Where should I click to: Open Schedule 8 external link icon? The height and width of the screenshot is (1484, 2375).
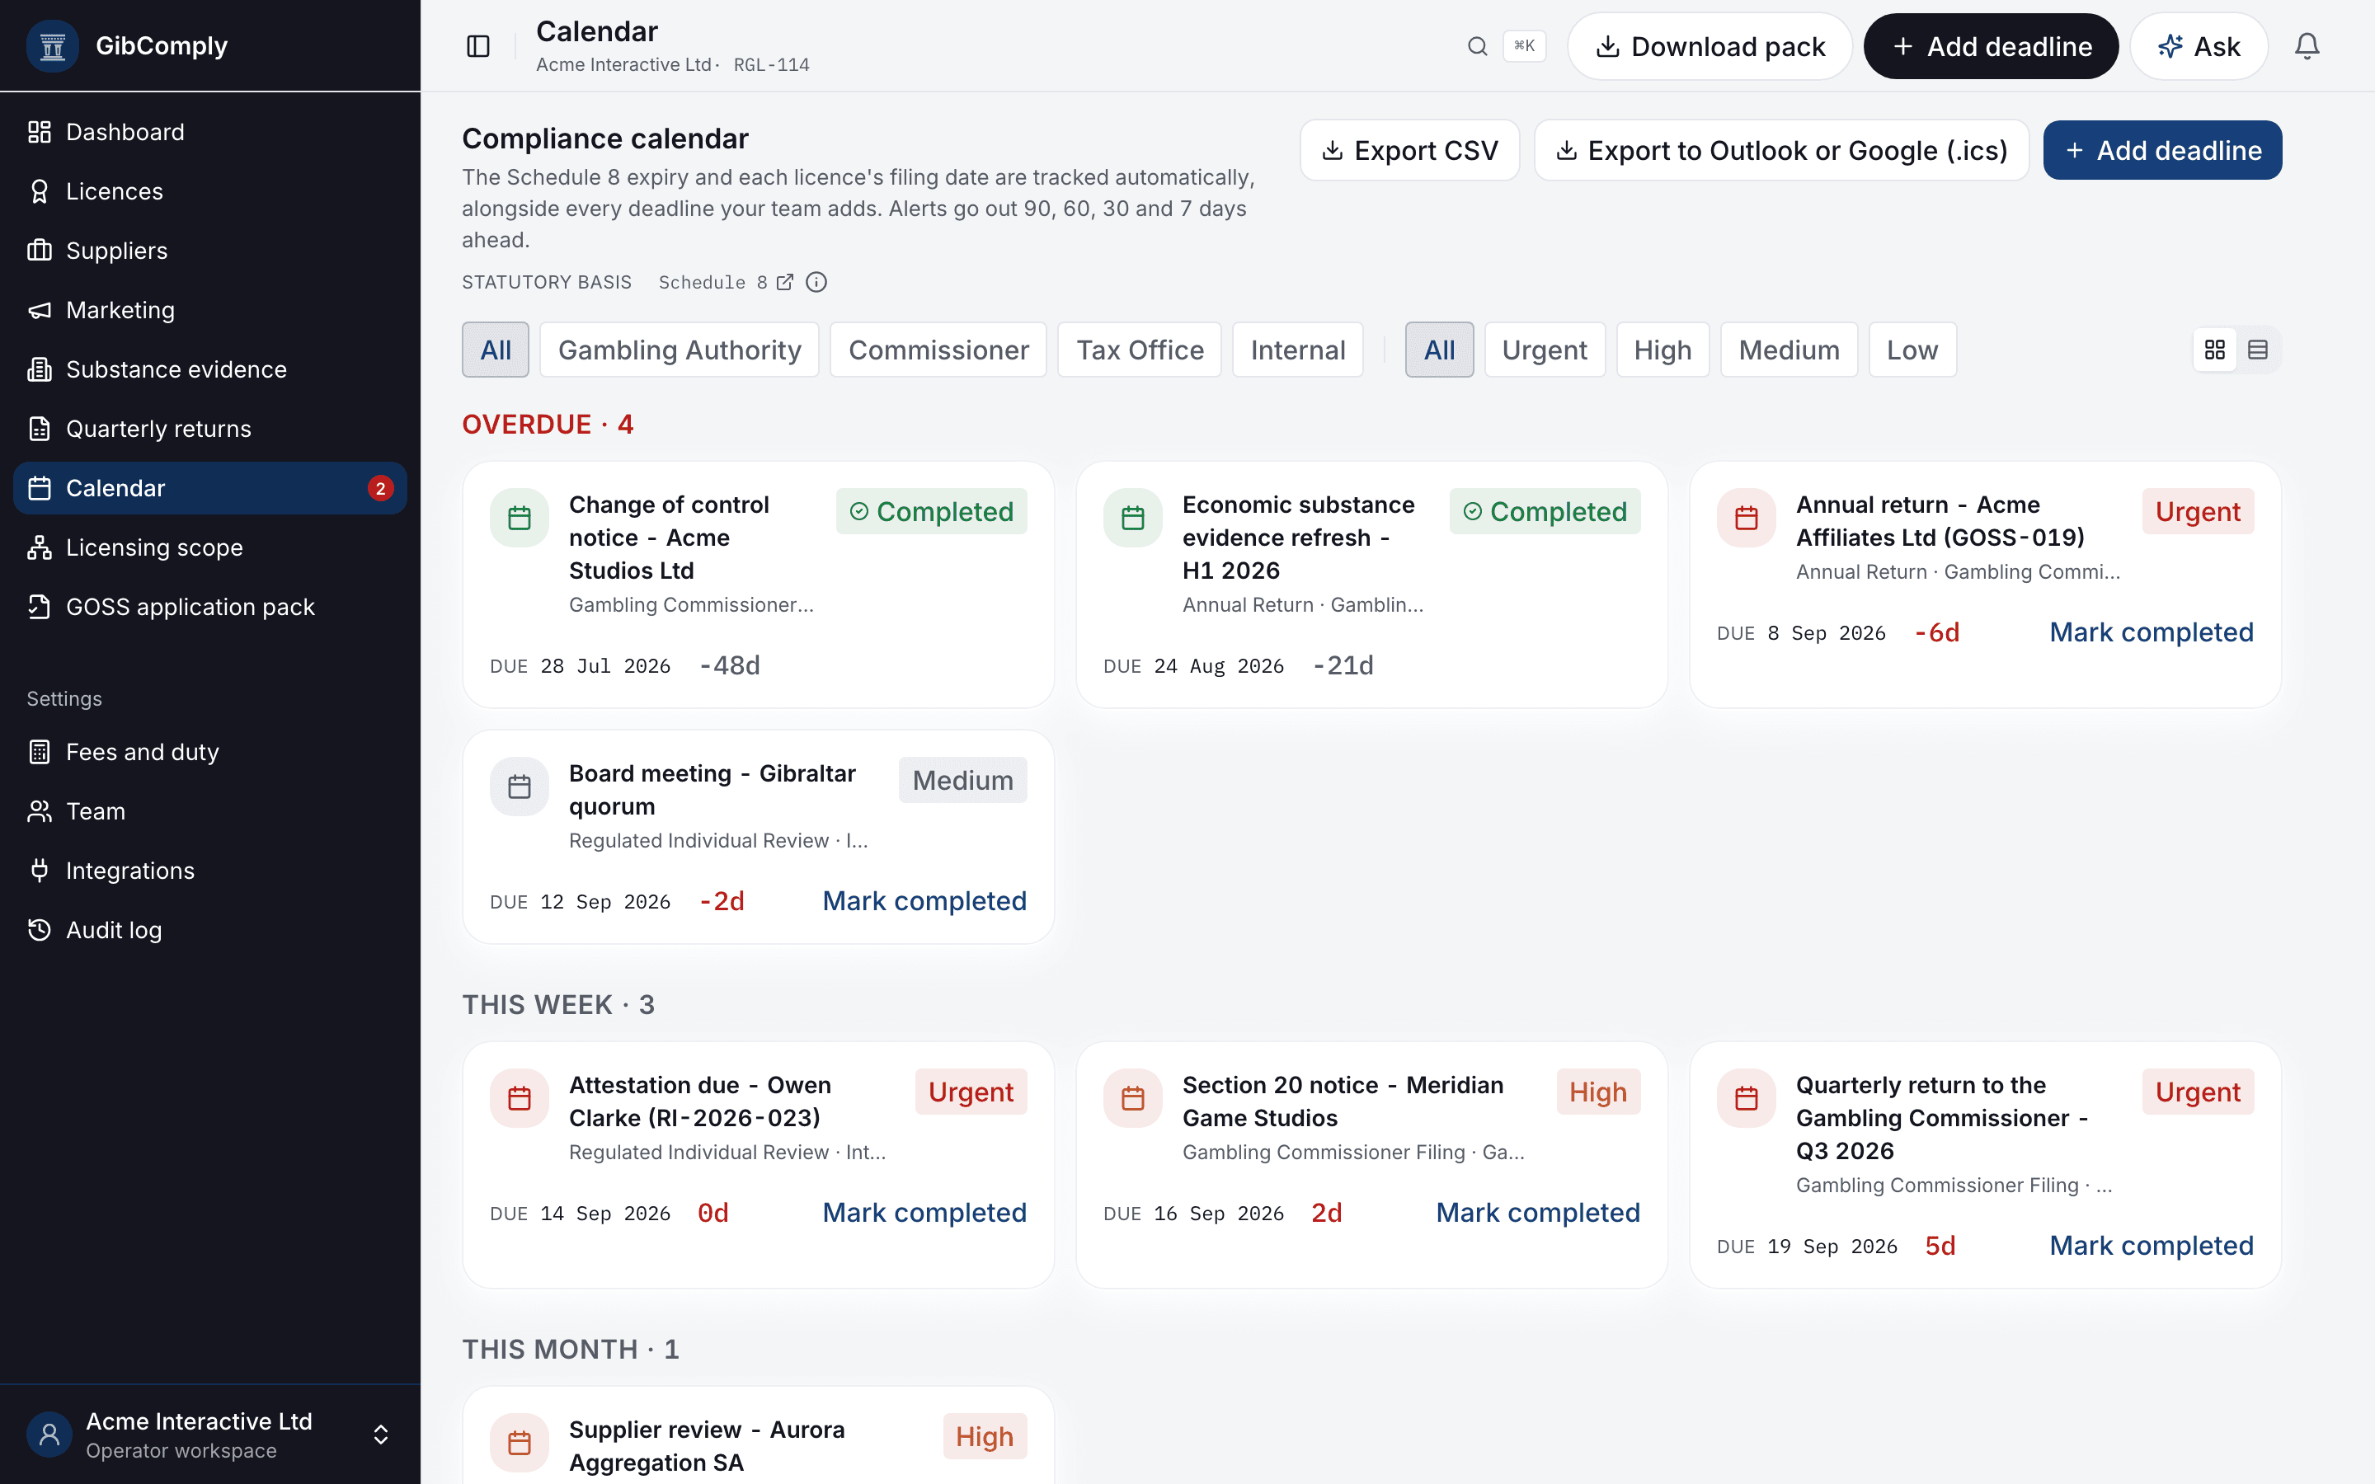tap(785, 283)
